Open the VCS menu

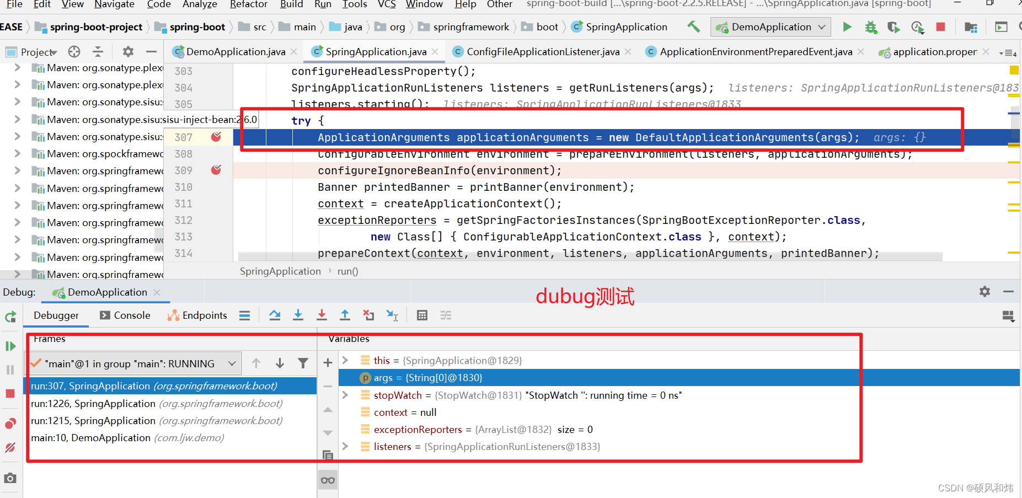click(x=386, y=4)
